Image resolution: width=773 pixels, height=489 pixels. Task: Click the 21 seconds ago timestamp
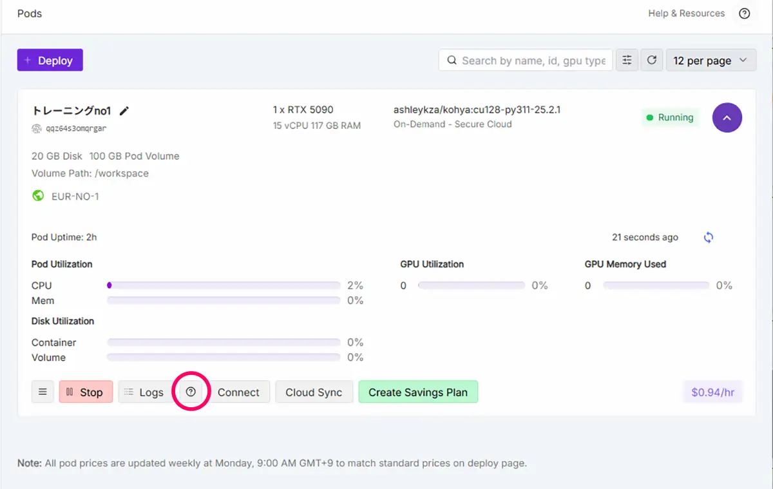(x=645, y=237)
